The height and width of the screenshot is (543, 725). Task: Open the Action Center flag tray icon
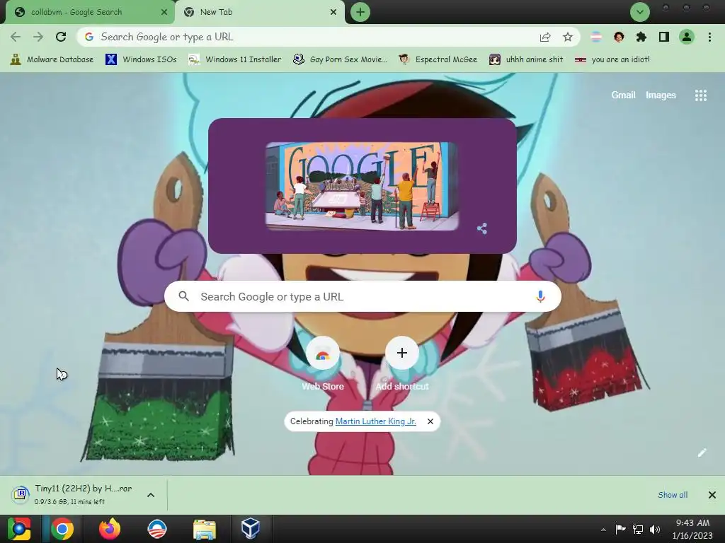point(620,529)
